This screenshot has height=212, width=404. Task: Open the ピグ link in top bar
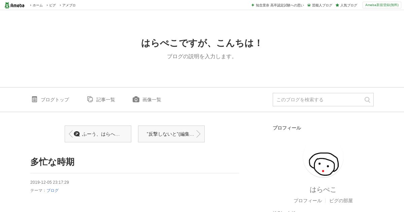(52, 5)
